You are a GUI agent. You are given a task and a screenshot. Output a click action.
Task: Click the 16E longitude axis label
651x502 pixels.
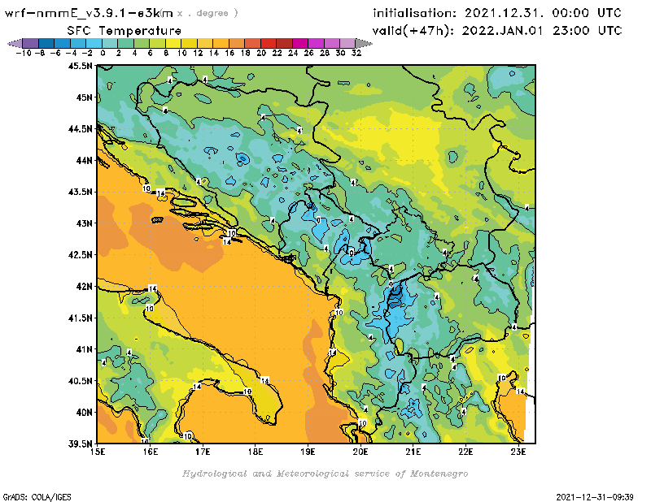(150, 452)
